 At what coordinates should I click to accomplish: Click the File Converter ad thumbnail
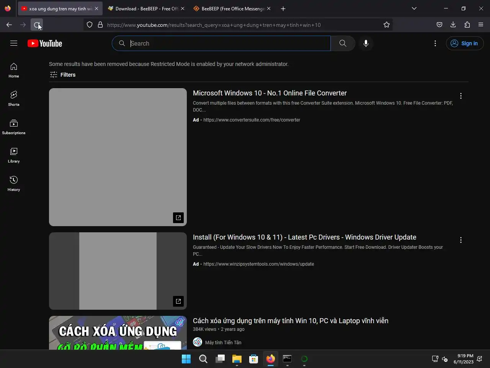click(x=118, y=157)
